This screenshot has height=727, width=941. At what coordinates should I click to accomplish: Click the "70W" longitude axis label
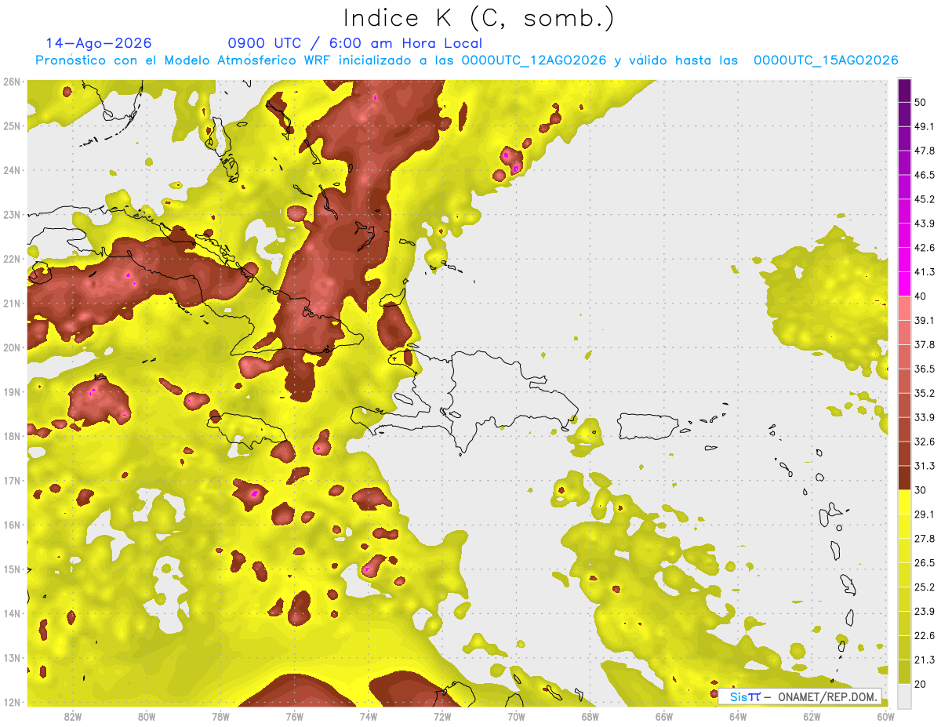[x=516, y=717]
